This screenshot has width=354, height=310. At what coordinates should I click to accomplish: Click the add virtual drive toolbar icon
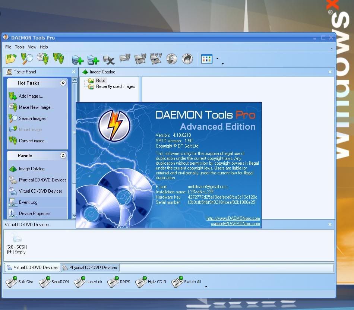pos(78,59)
